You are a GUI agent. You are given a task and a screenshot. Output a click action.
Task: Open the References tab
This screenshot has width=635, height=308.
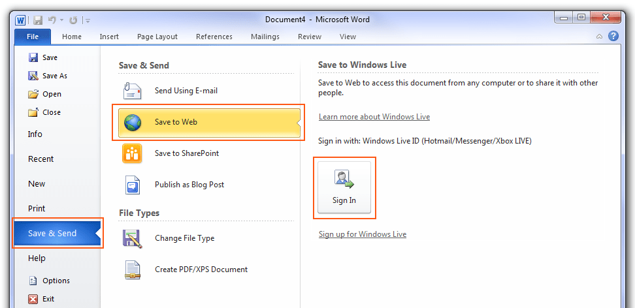tap(214, 37)
